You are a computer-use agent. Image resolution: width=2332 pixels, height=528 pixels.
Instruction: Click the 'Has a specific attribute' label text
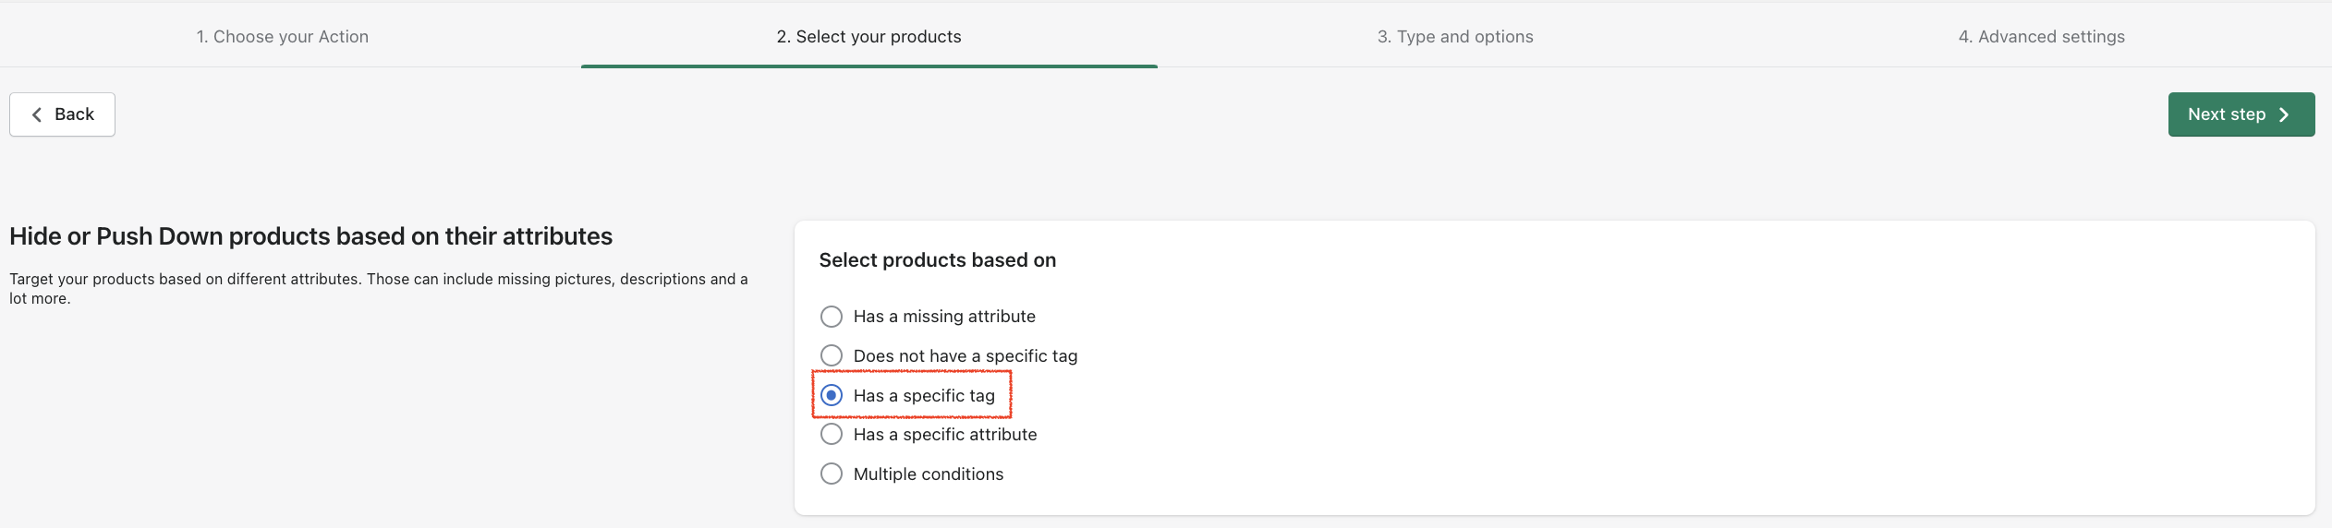(945, 434)
